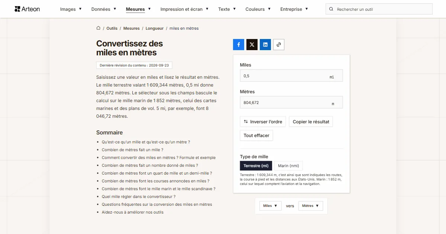Open the Données menu
Image resolution: width=446 pixels, height=234 pixels.
coord(104,9)
